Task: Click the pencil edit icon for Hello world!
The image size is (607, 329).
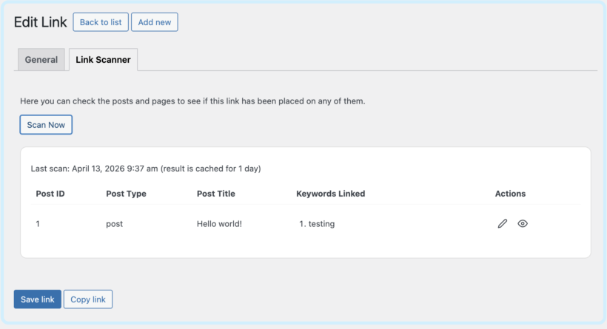Action: 502,223
